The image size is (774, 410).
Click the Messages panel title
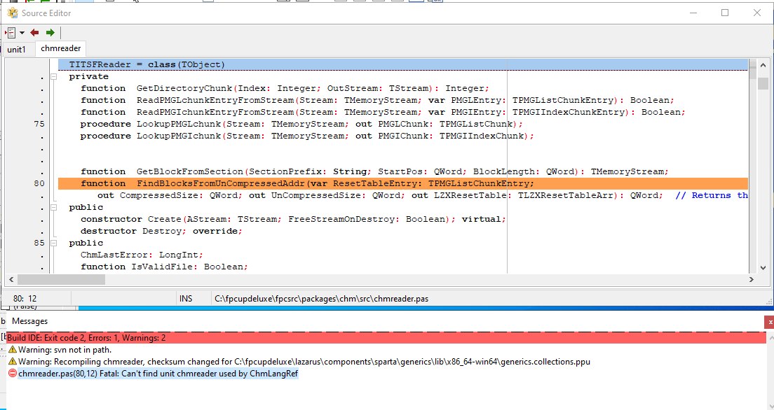[x=29, y=321]
